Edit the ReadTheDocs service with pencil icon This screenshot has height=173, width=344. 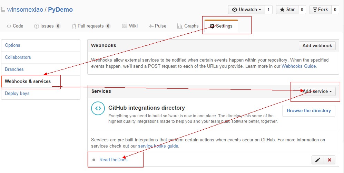318,160
